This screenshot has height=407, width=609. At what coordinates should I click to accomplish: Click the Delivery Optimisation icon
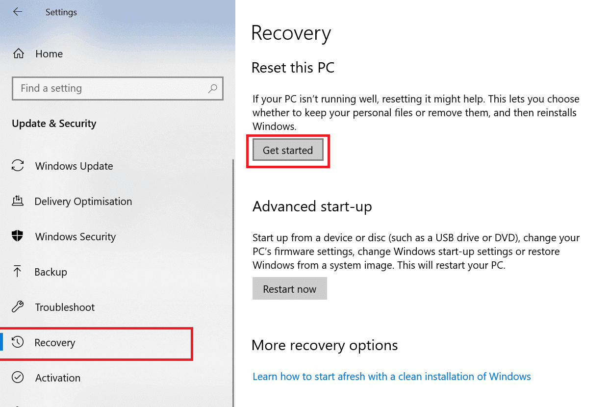tap(18, 201)
